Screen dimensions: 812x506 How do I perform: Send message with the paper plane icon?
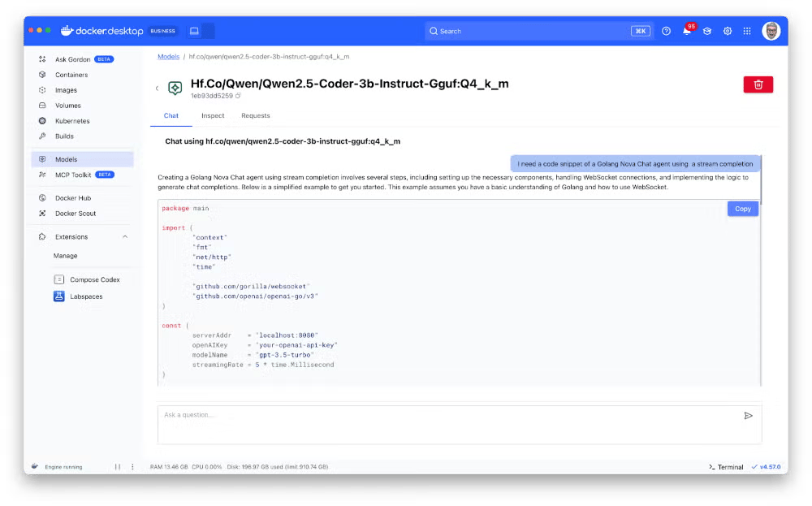[x=748, y=415]
